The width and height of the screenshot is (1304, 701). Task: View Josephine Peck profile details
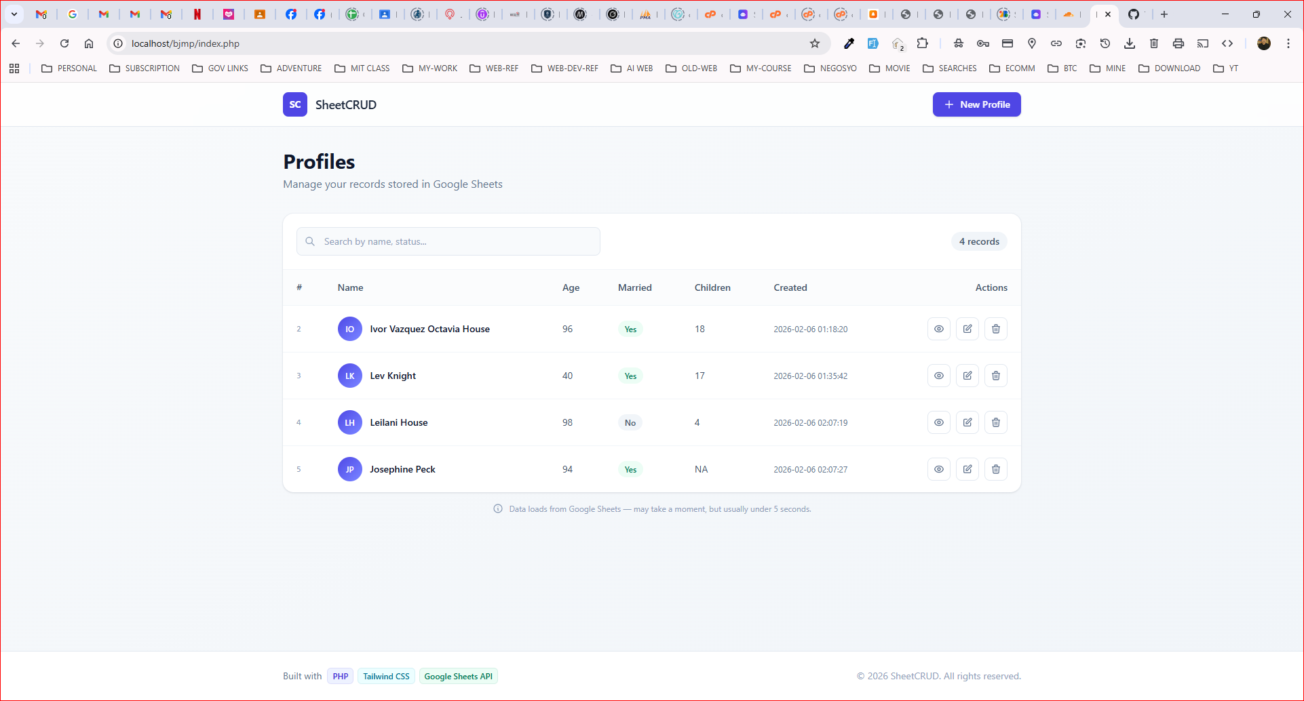(x=938, y=469)
